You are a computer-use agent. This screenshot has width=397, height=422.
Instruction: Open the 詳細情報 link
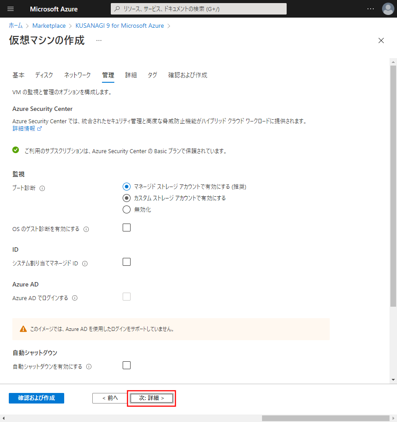tap(24, 128)
